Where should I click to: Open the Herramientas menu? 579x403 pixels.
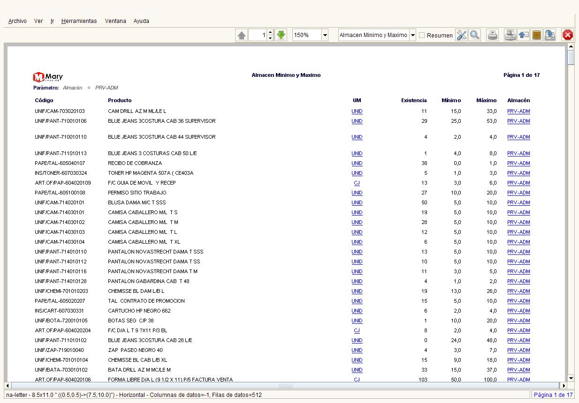tap(79, 21)
